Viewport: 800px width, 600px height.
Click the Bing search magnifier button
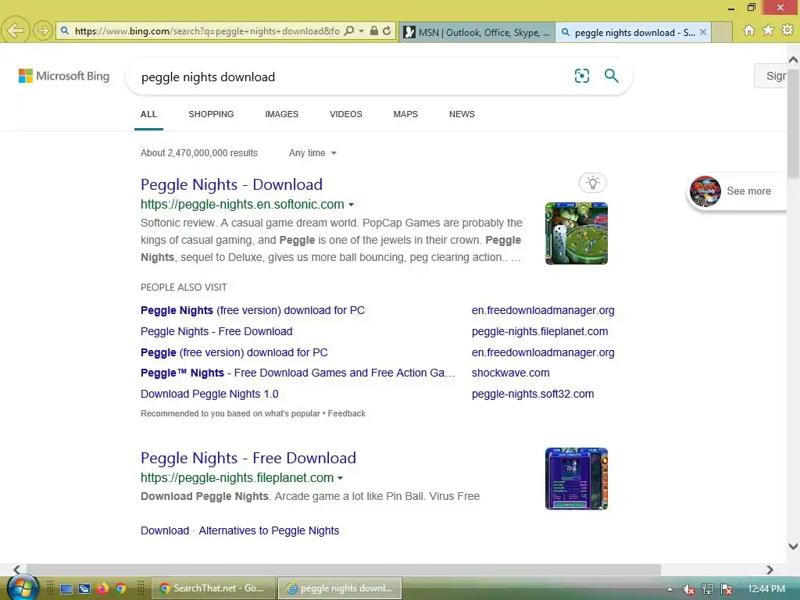(x=611, y=76)
